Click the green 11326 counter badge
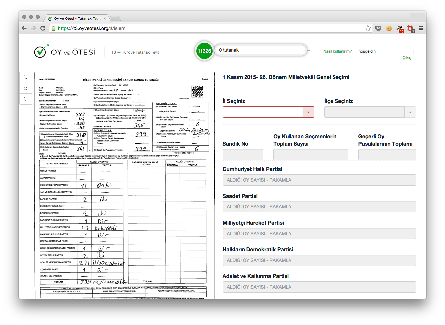Screen dimensions: 445x325 click(204, 51)
